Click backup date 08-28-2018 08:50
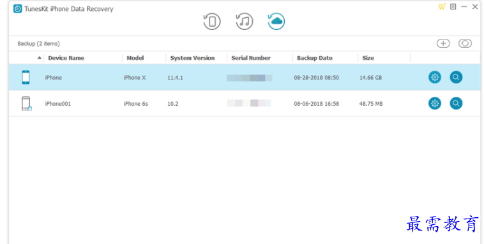Viewport: 484px width, 244px height. [x=317, y=78]
